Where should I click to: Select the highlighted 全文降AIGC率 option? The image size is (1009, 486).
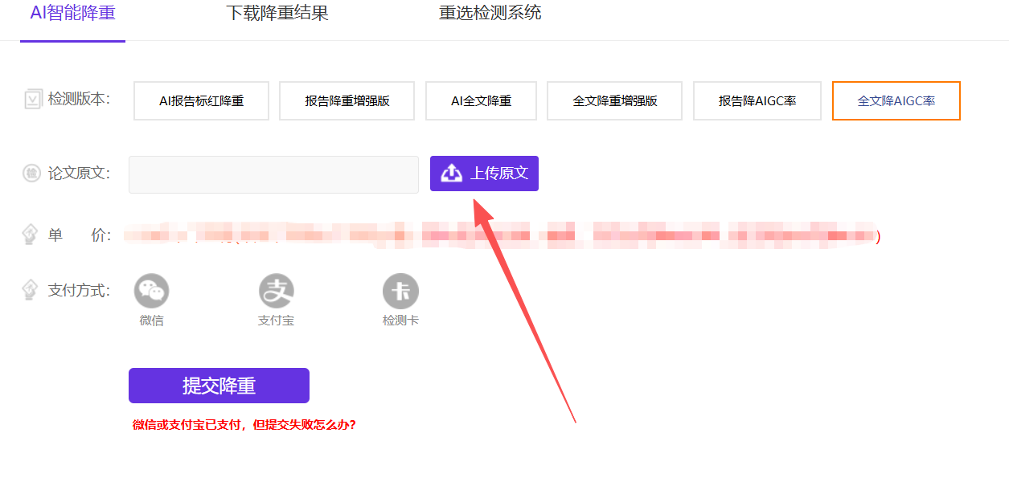[x=896, y=101]
